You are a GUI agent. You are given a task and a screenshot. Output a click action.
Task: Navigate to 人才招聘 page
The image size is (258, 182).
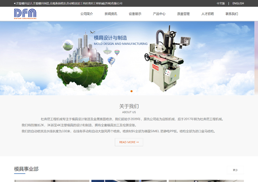[x=208, y=14]
